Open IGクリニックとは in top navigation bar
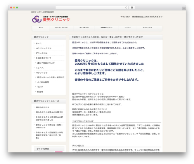The image size is (194, 164). tap(61, 28)
